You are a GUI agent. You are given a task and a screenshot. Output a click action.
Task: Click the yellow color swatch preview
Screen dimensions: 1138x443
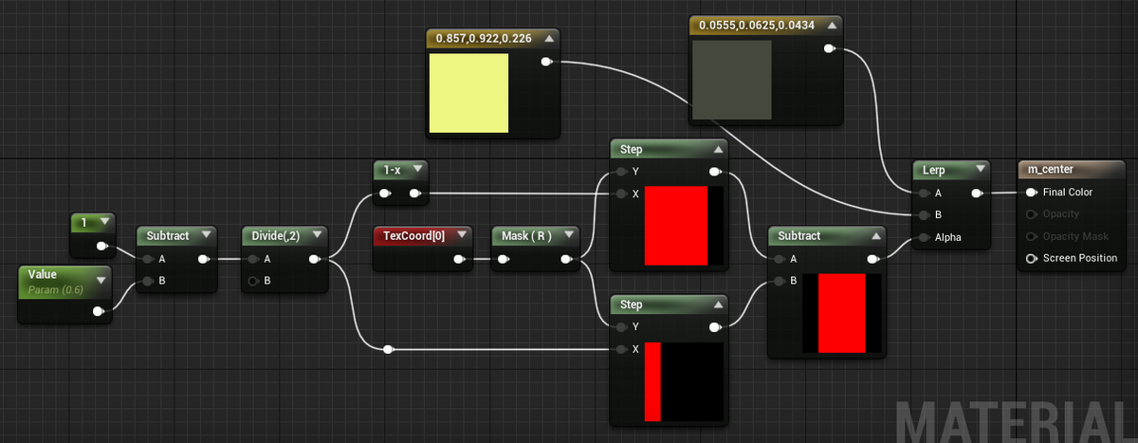pos(468,93)
